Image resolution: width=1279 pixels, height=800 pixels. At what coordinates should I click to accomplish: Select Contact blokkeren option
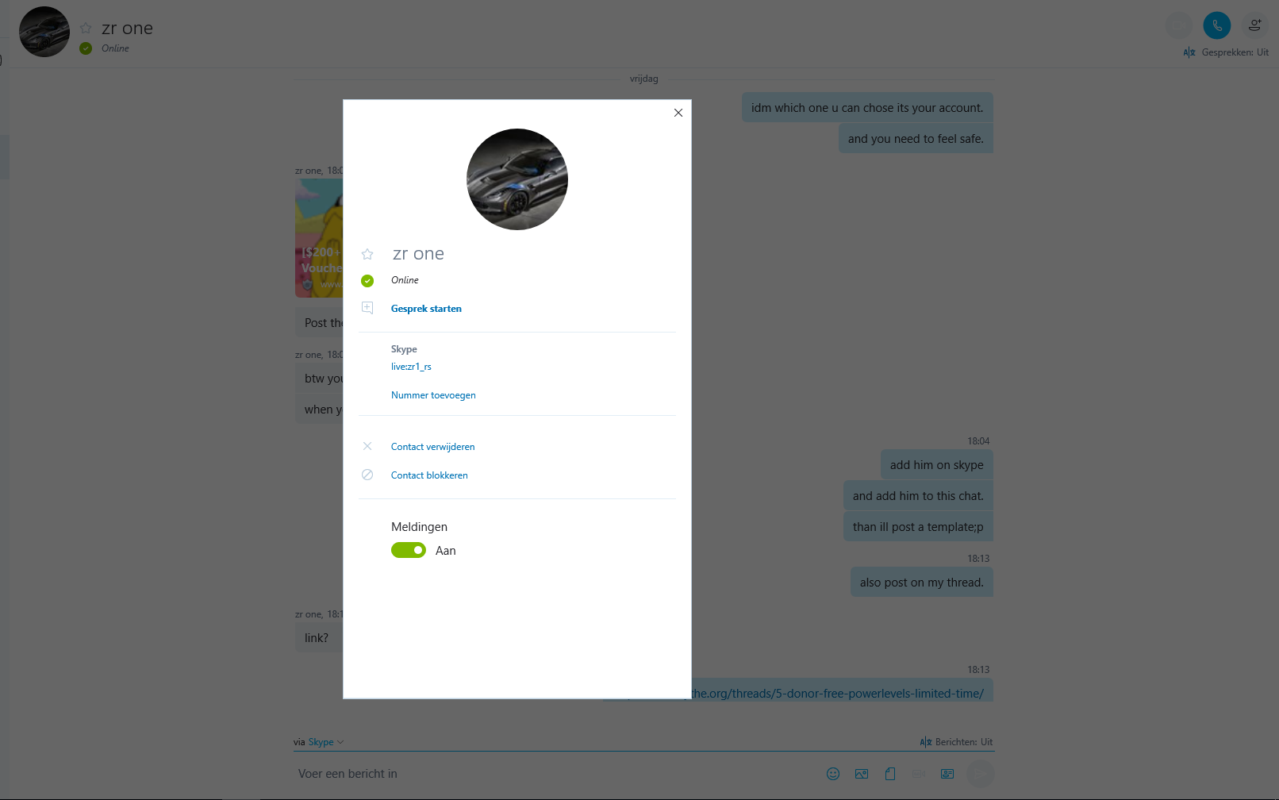click(429, 475)
